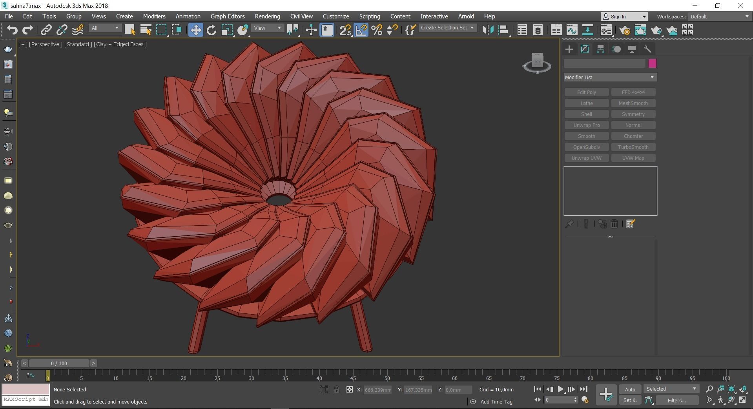753x409 pixels.
Task: Toggle Pin Stack in modifier panel
Action: click(569, 224)
